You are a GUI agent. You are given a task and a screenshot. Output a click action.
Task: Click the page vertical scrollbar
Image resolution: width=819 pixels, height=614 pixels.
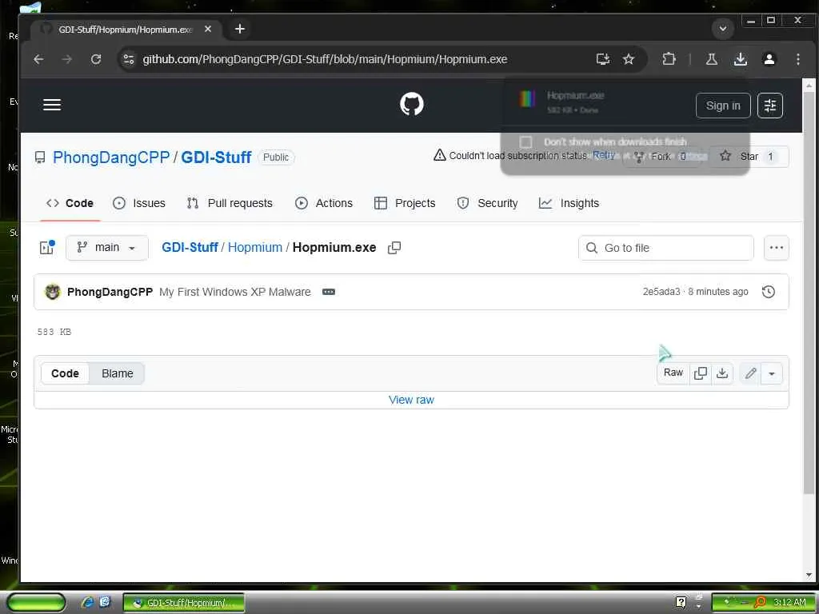[x=809, y=293]
